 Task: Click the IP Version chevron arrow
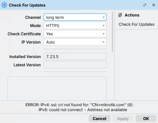[104, 42]
